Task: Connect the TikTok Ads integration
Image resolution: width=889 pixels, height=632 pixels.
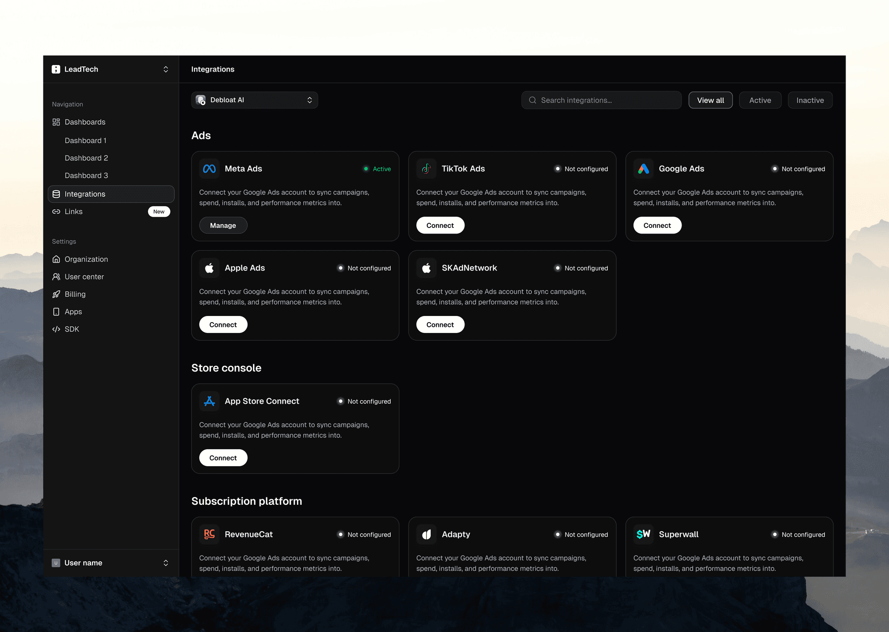Action: (440, 225)
